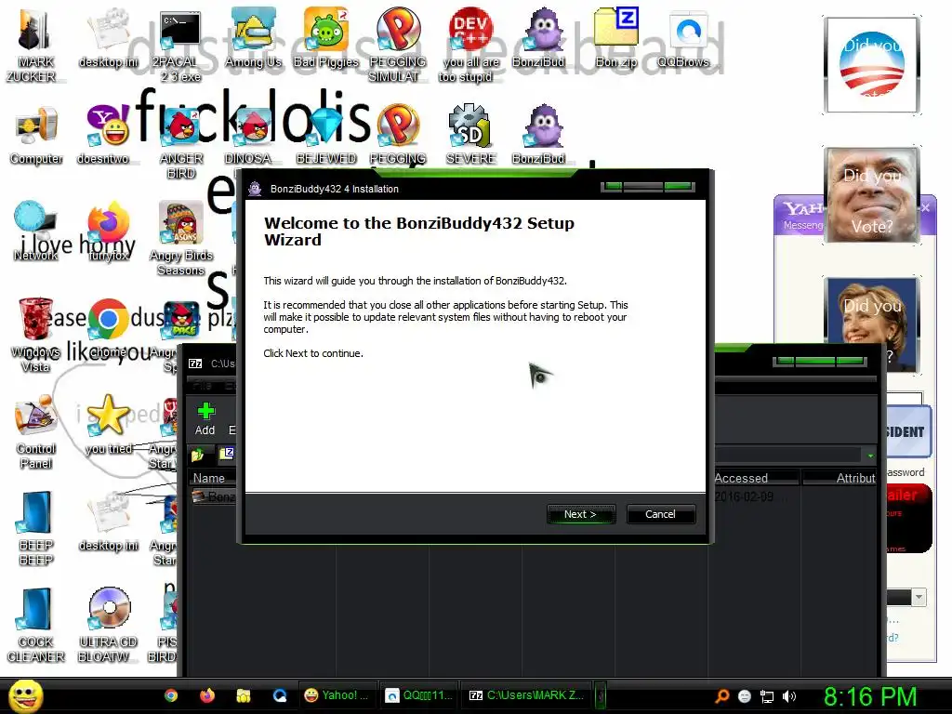Select the DEV C++ 'you all are too stupid' icon
This screenshot has width=952, height=714.
point(470,45)
